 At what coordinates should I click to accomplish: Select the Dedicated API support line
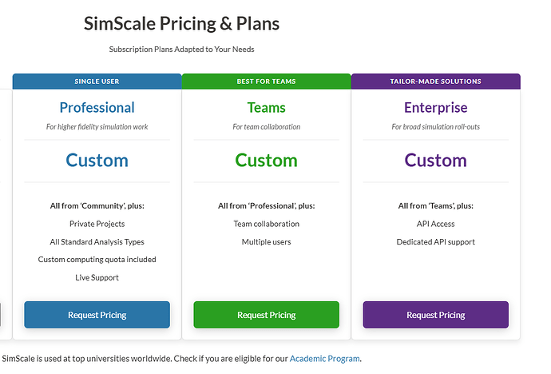[x=435, y=241]
